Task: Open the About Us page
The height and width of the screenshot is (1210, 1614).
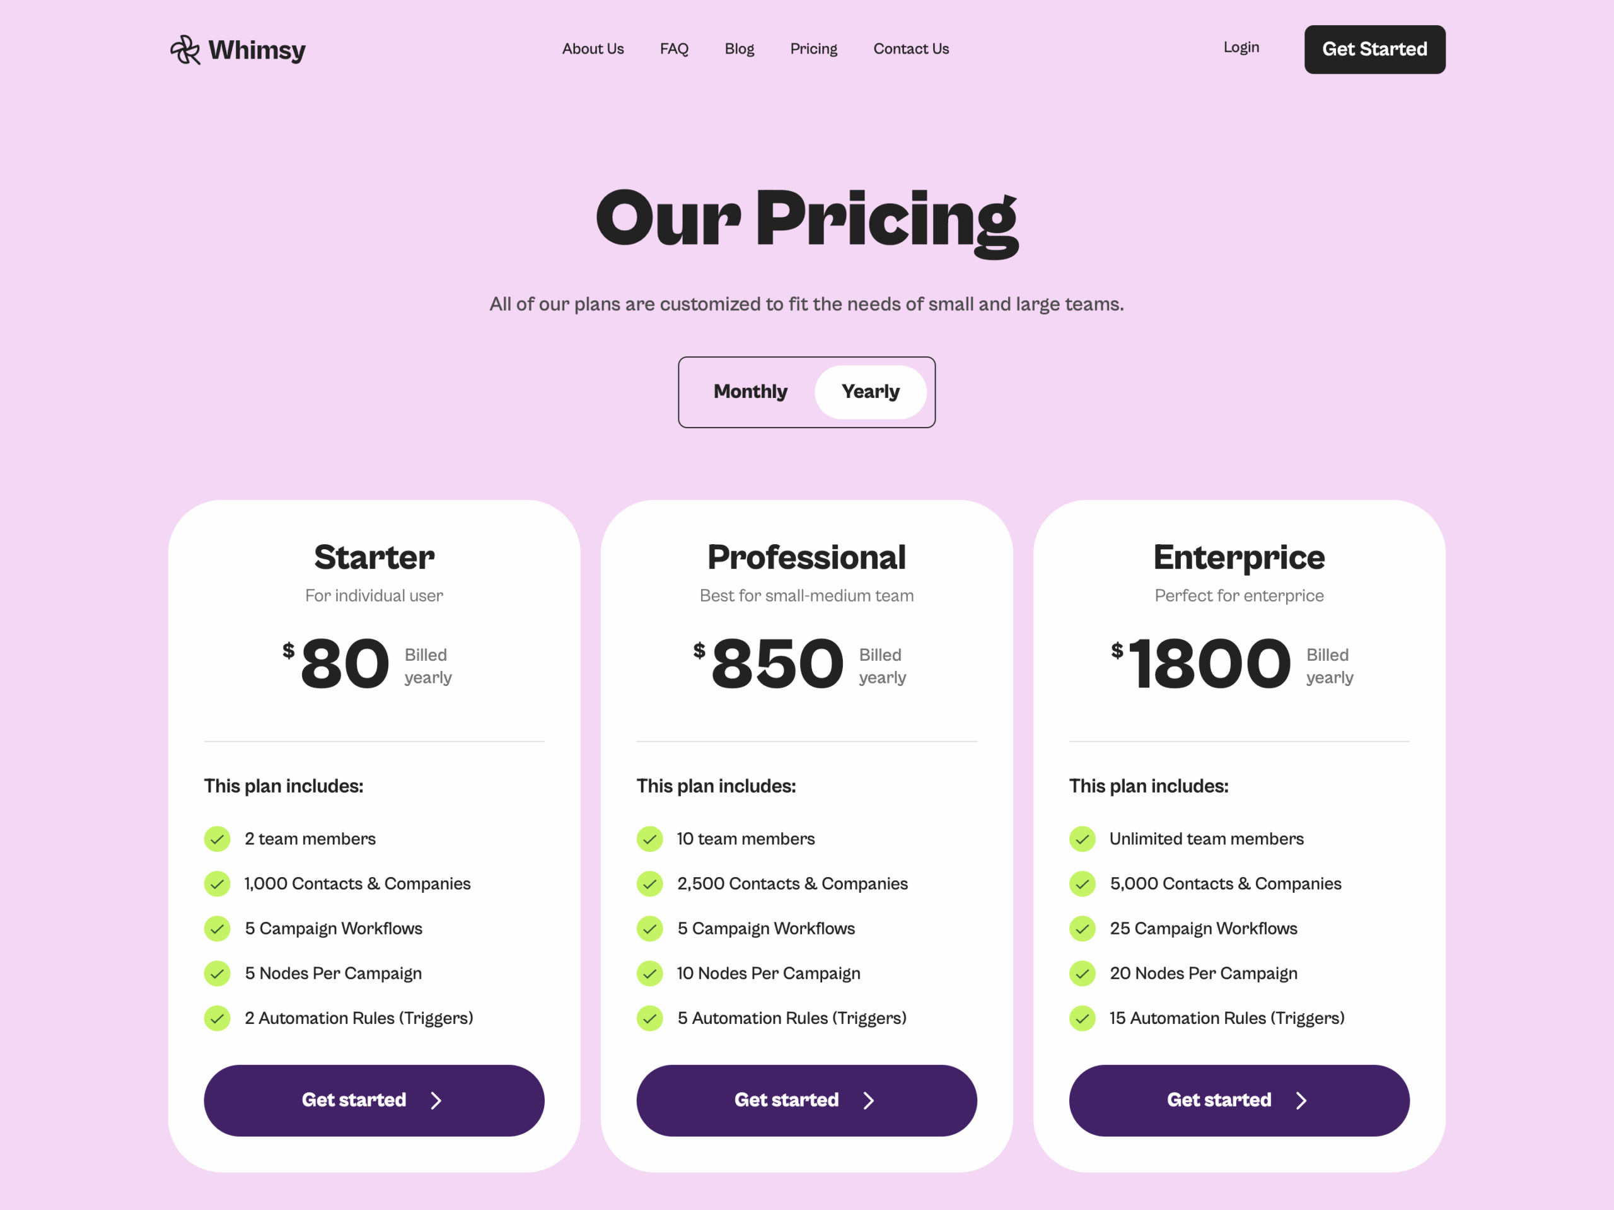Action: pyautogui.click(x=593, y=49)
